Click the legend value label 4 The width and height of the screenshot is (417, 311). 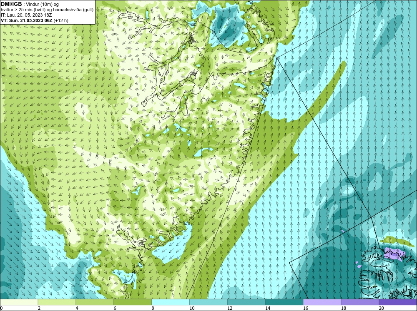(x=77, y=308)
